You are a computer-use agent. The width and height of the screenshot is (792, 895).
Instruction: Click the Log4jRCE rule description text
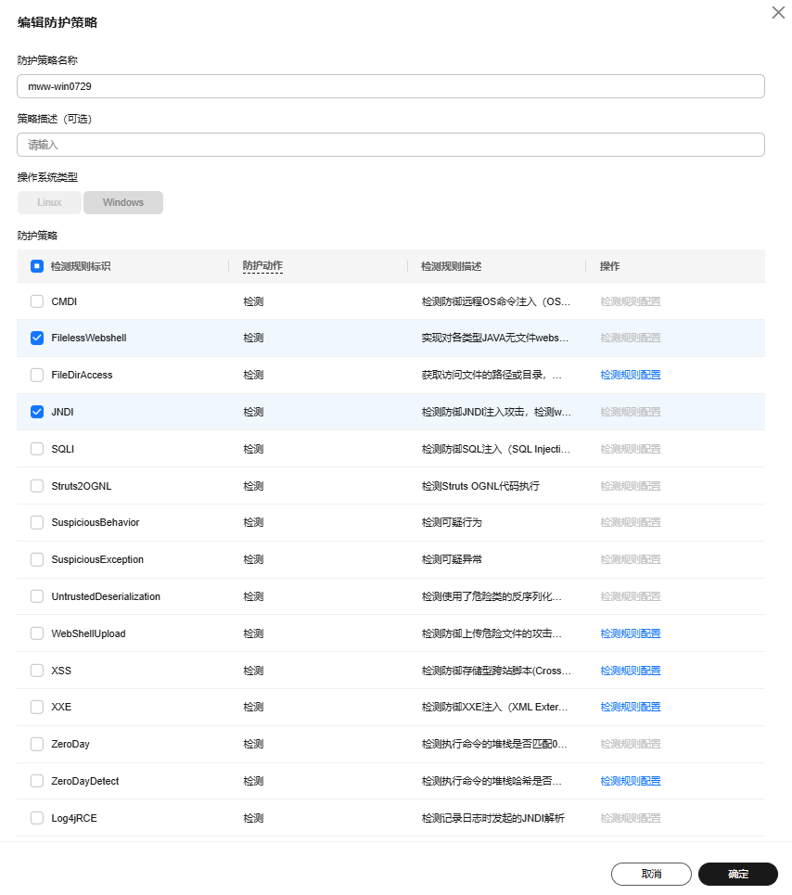click(x=493, y=819)
